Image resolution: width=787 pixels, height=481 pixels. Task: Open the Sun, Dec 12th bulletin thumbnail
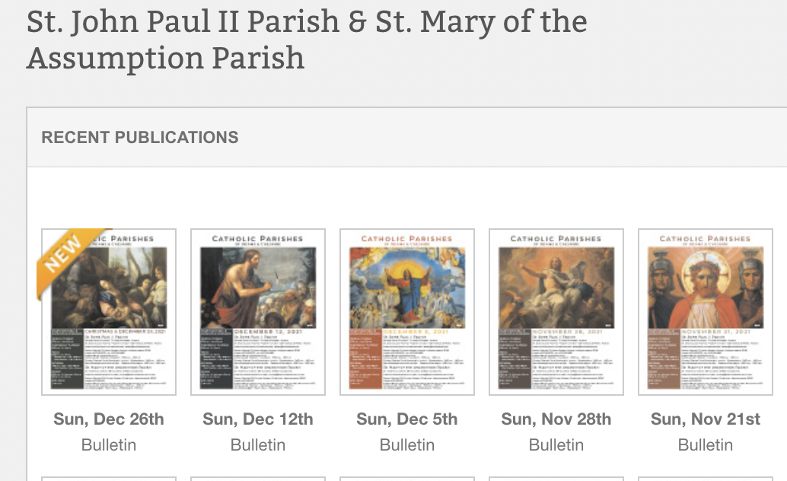pos(257,311)
